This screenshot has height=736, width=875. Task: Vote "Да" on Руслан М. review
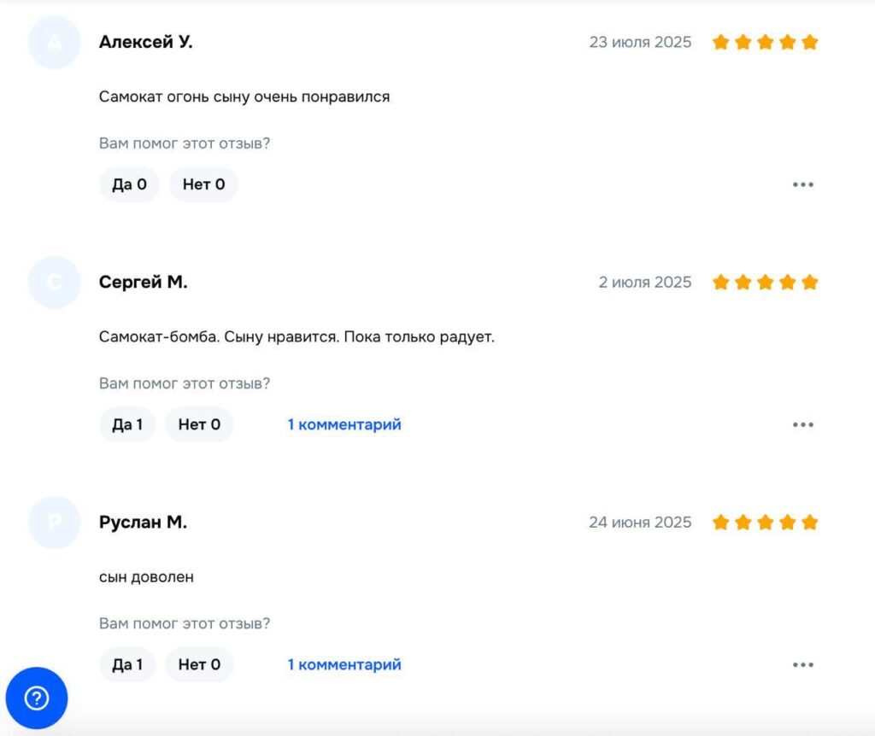pyautogui.click(x=127, y=664)
